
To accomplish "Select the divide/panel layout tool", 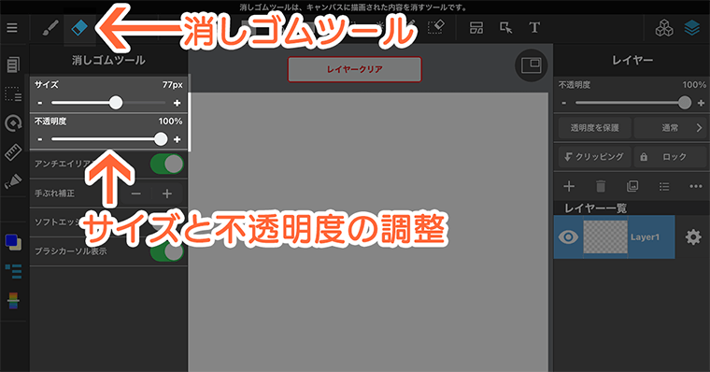I will point(476,28).
